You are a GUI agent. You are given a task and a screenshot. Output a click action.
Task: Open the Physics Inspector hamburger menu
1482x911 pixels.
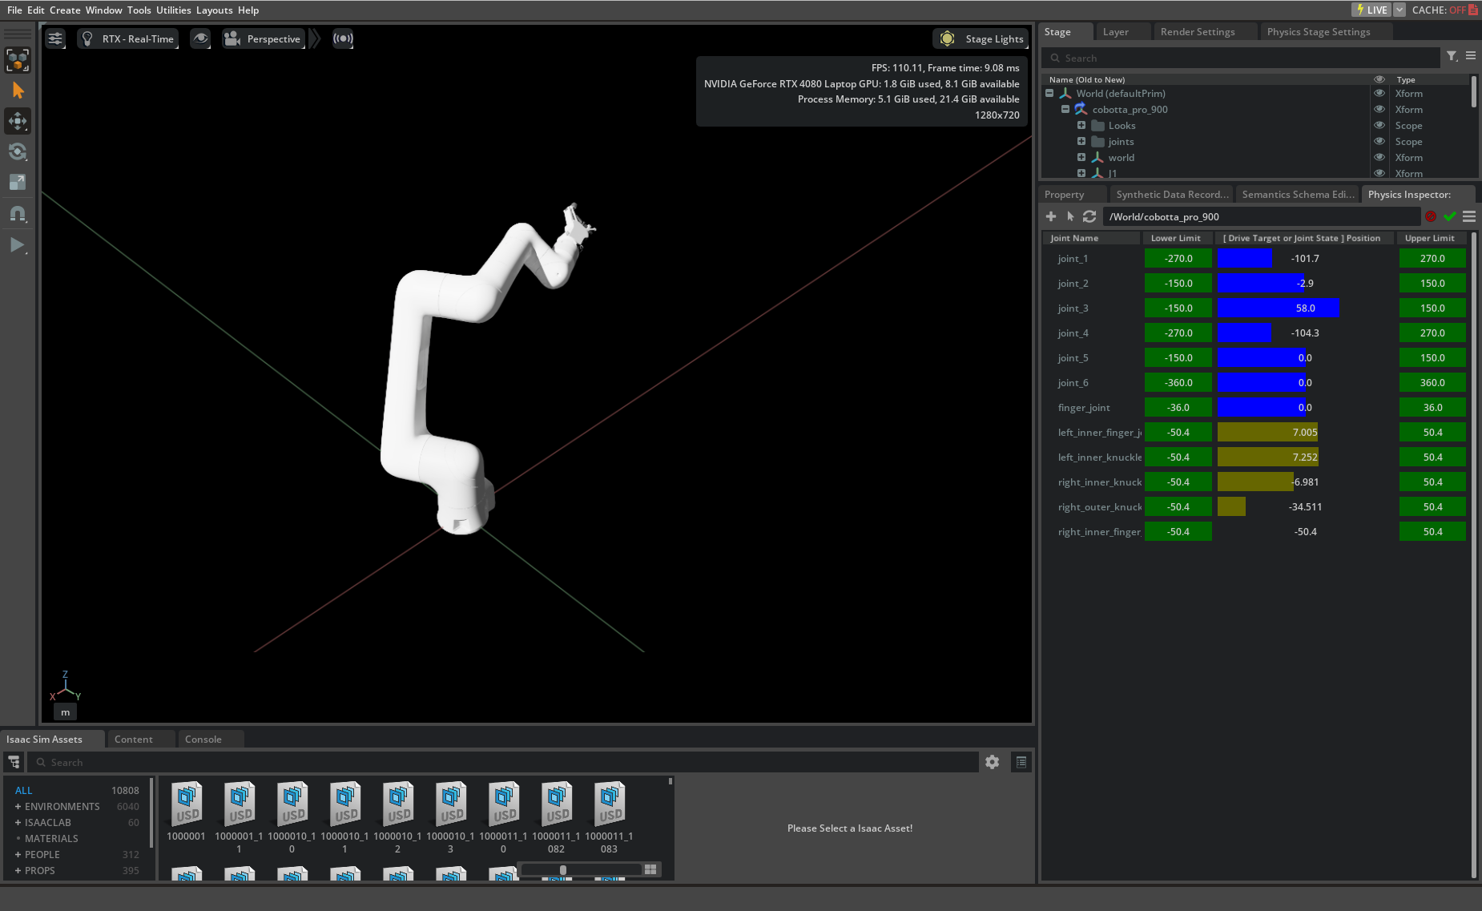click(1469, 216)
